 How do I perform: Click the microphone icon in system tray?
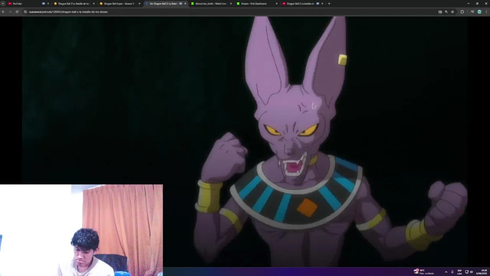pos(452,272)
